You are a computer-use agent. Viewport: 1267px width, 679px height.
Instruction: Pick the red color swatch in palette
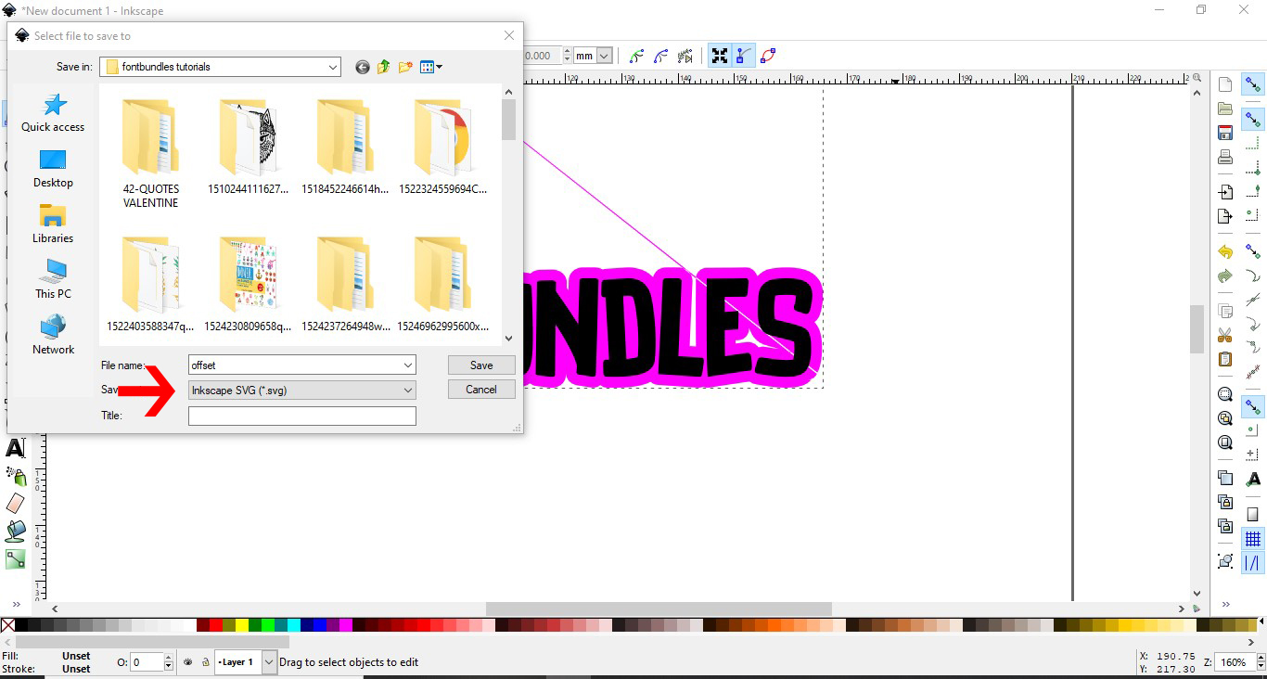tap(215, 625)
